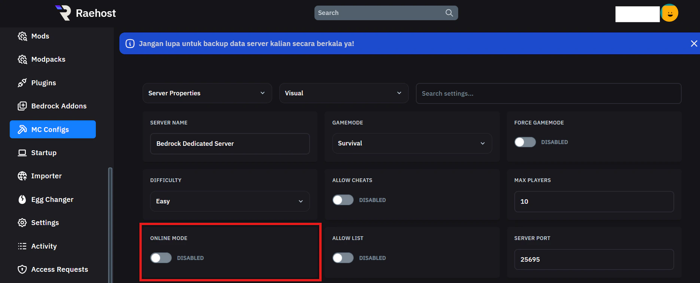
Task: Click the MAX PLAYERS label
Action: click(x=533, y=180)
